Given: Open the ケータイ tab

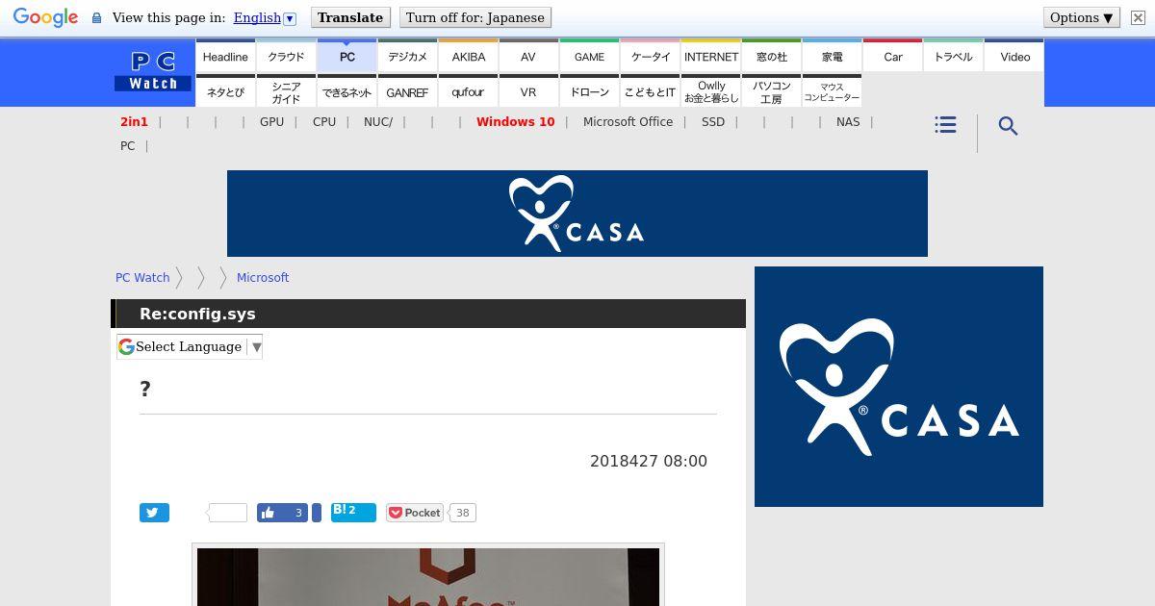Looking at the screenshot, I should coord(650,57).
